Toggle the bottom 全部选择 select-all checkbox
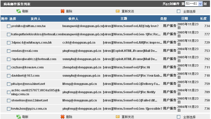The width and height of the screenshot is (211, 119). coord(178,117)
